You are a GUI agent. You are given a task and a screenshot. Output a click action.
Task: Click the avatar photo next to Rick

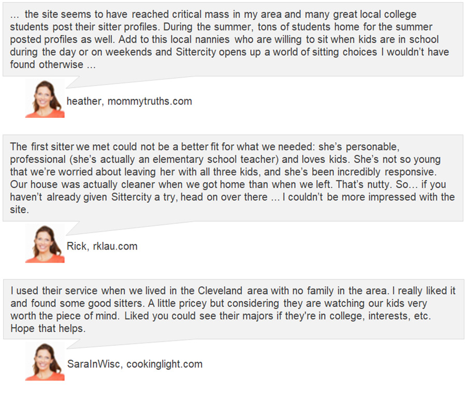pyautogui.click(x=45, y=243)
